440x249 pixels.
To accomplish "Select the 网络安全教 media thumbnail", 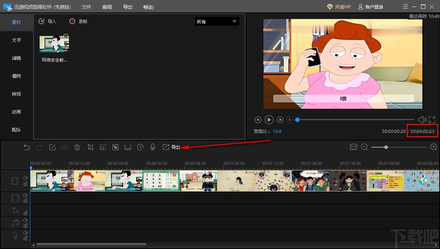I will 54,44.
